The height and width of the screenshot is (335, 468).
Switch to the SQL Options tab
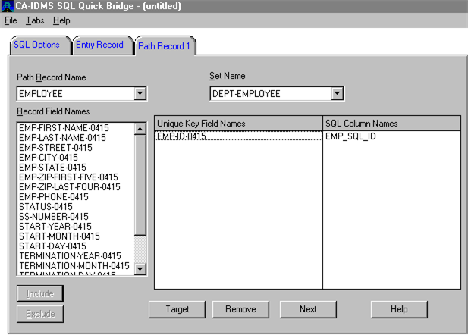(x=37, y=45)
